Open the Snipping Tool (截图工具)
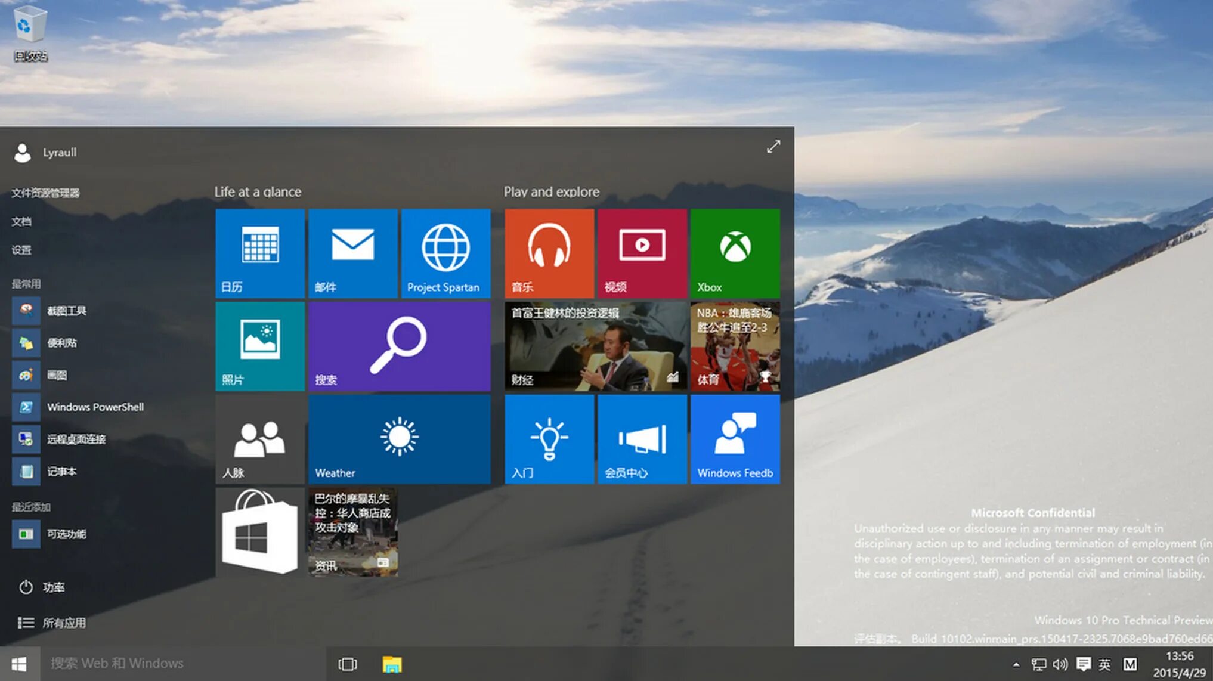1213x681 pixels. pyautogui.click(x=67, y=310)
